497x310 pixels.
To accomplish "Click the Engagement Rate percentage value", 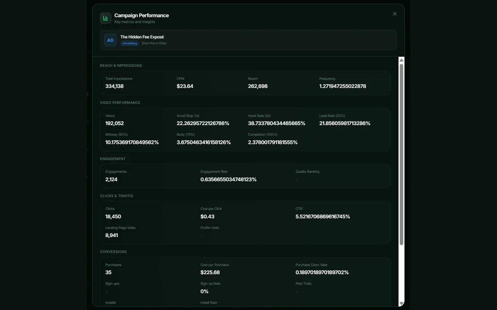I will [x=228, y=179].
